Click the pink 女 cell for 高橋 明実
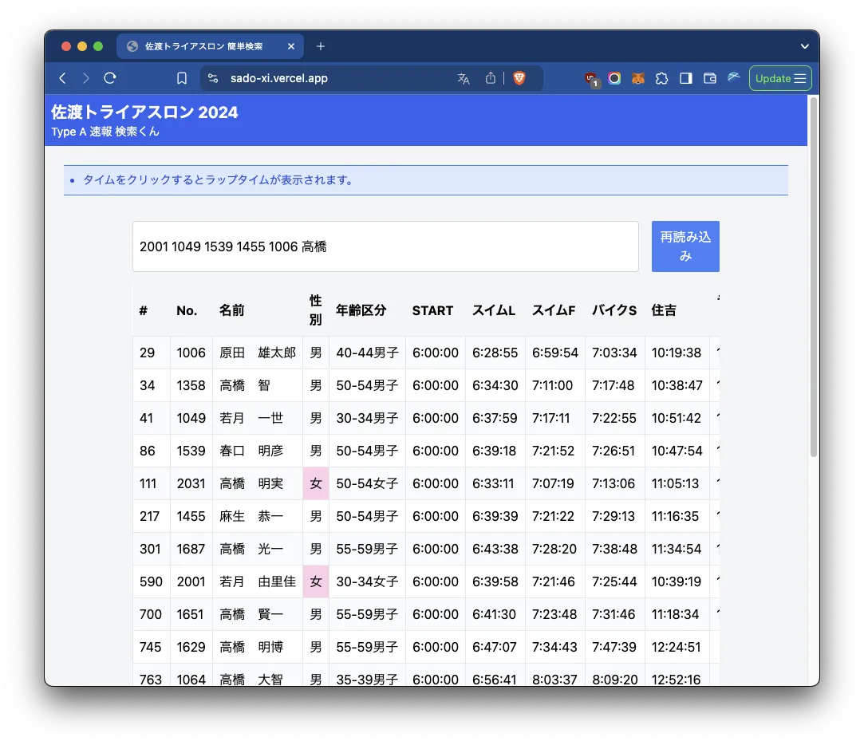Image resolution: width=864 pixels, height=745 pixels. 316,483
